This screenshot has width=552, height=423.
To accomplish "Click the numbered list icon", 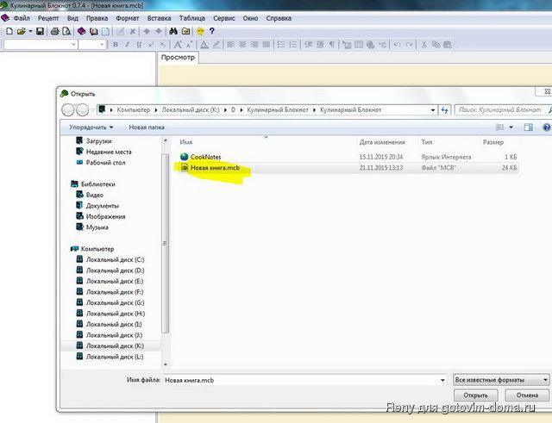I will point(293,44).
